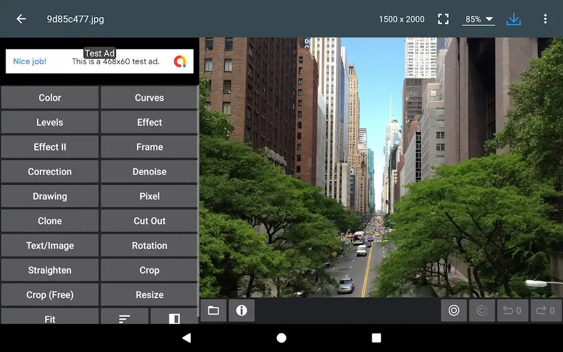This screenshot has height=352, width=563.
Task: Click the Nice job! ad link
Action: 30,62
